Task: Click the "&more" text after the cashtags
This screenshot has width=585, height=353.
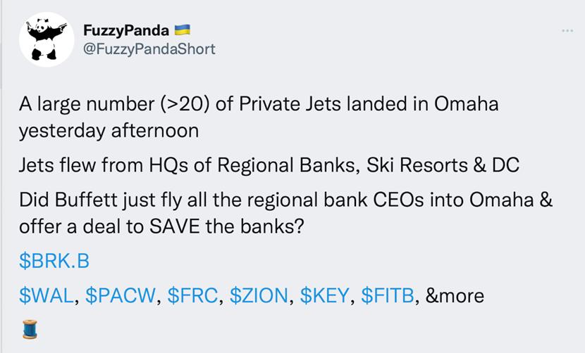Action: click(455, 296)
